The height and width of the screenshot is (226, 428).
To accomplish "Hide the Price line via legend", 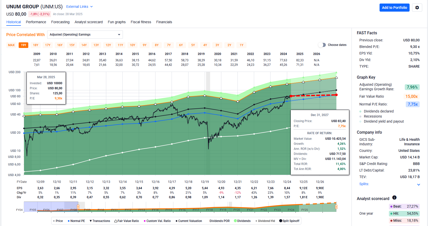I will [58, 221].
